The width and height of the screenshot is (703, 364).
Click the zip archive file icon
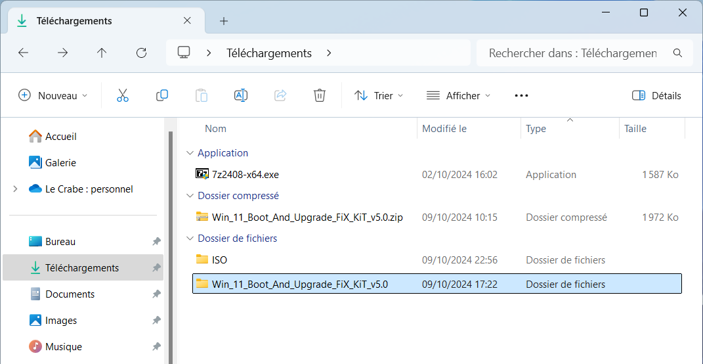pos(202,217)
